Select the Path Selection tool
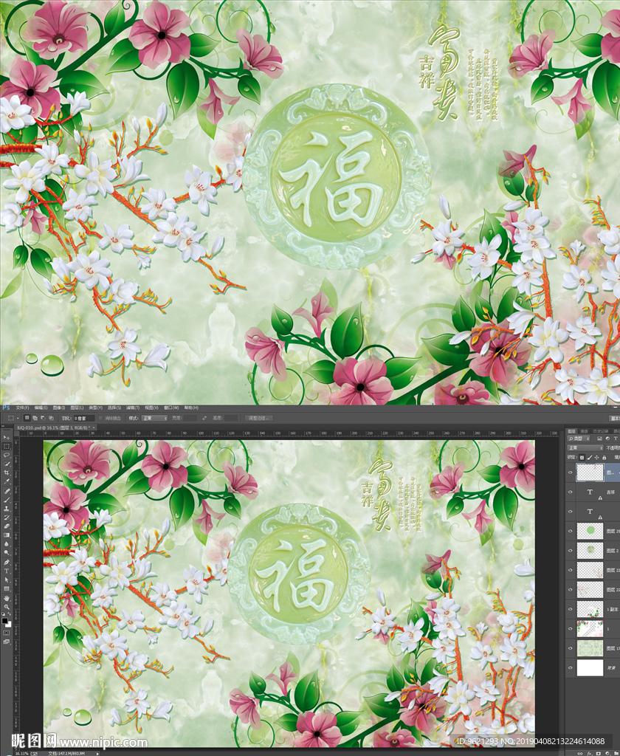This screenshot has height=756, width=620. (6, 580)
